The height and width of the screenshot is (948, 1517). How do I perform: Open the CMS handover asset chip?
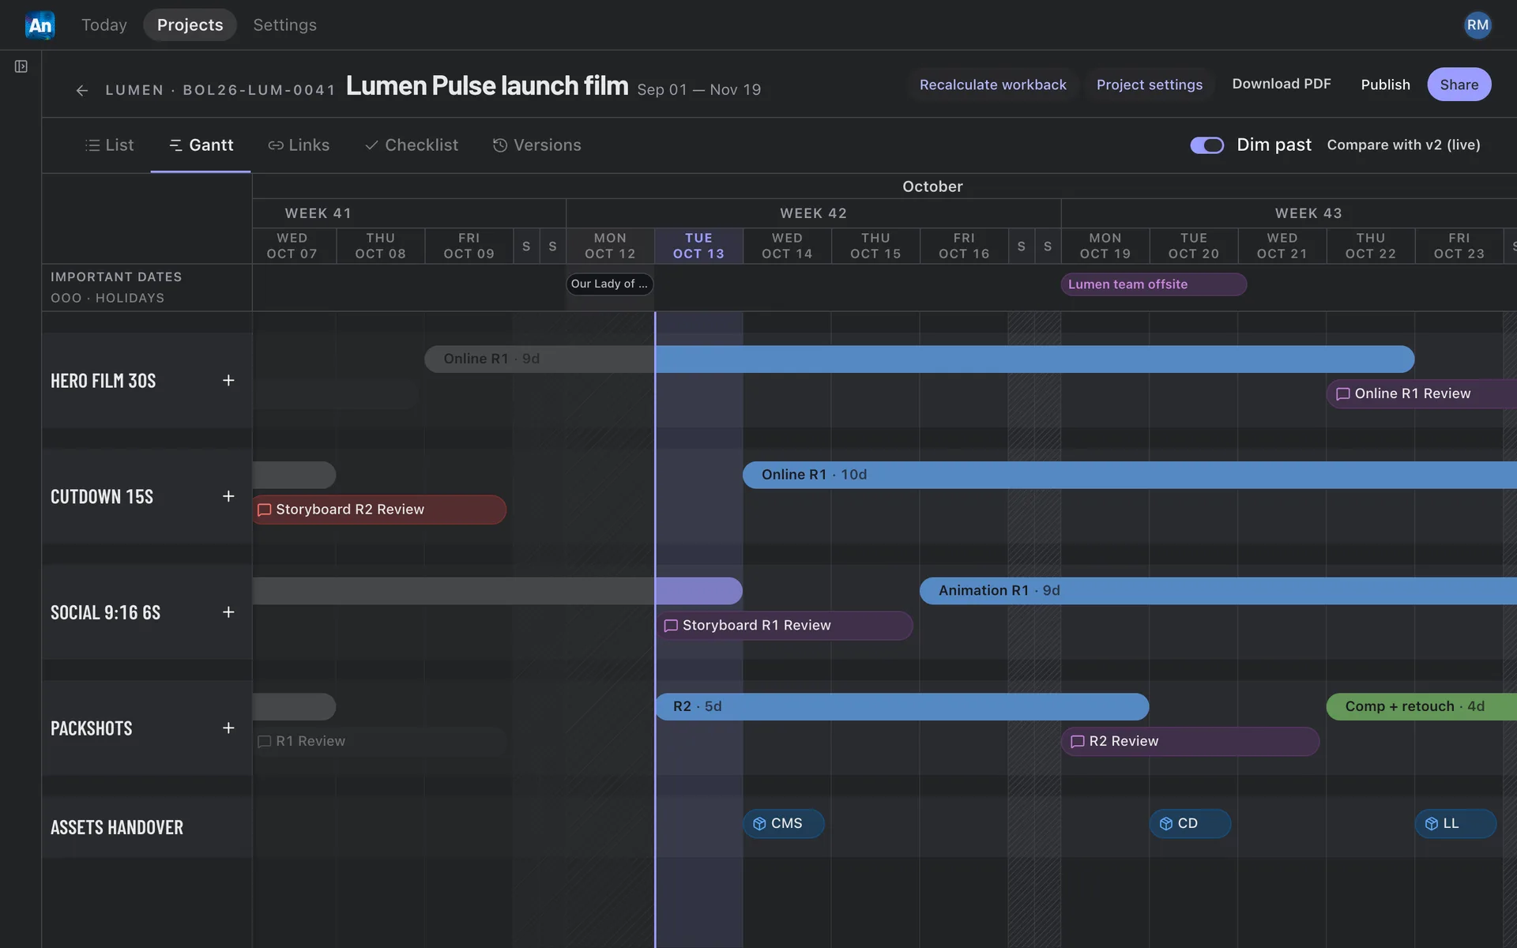(x=783, y=823)
